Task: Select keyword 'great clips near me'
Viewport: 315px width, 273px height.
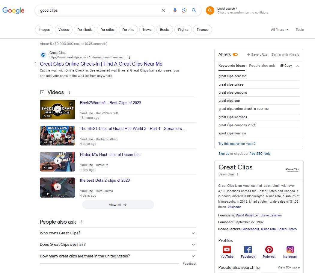Action: click(x=232, y=76)
